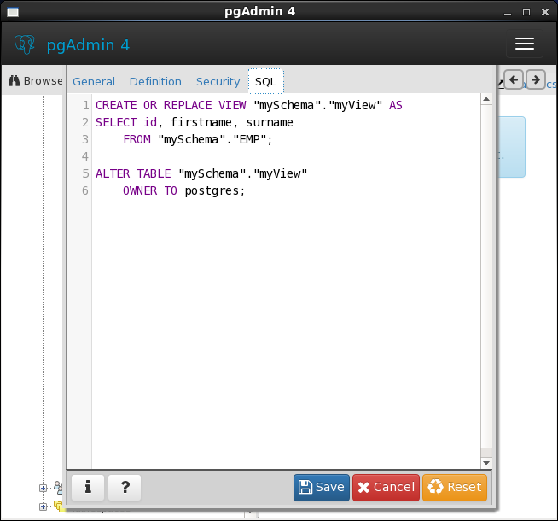558x521 pixels.
Task: Switch to the Definition tab
Action: click(x=155, y=81)
